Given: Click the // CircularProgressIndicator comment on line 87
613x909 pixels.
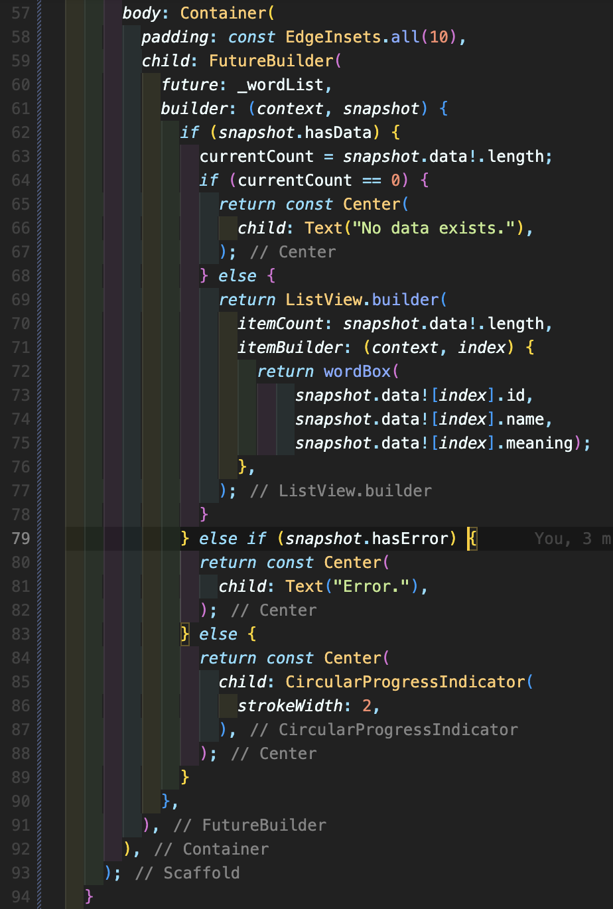Looking at the screenshot, I should (x=384, y=729).
